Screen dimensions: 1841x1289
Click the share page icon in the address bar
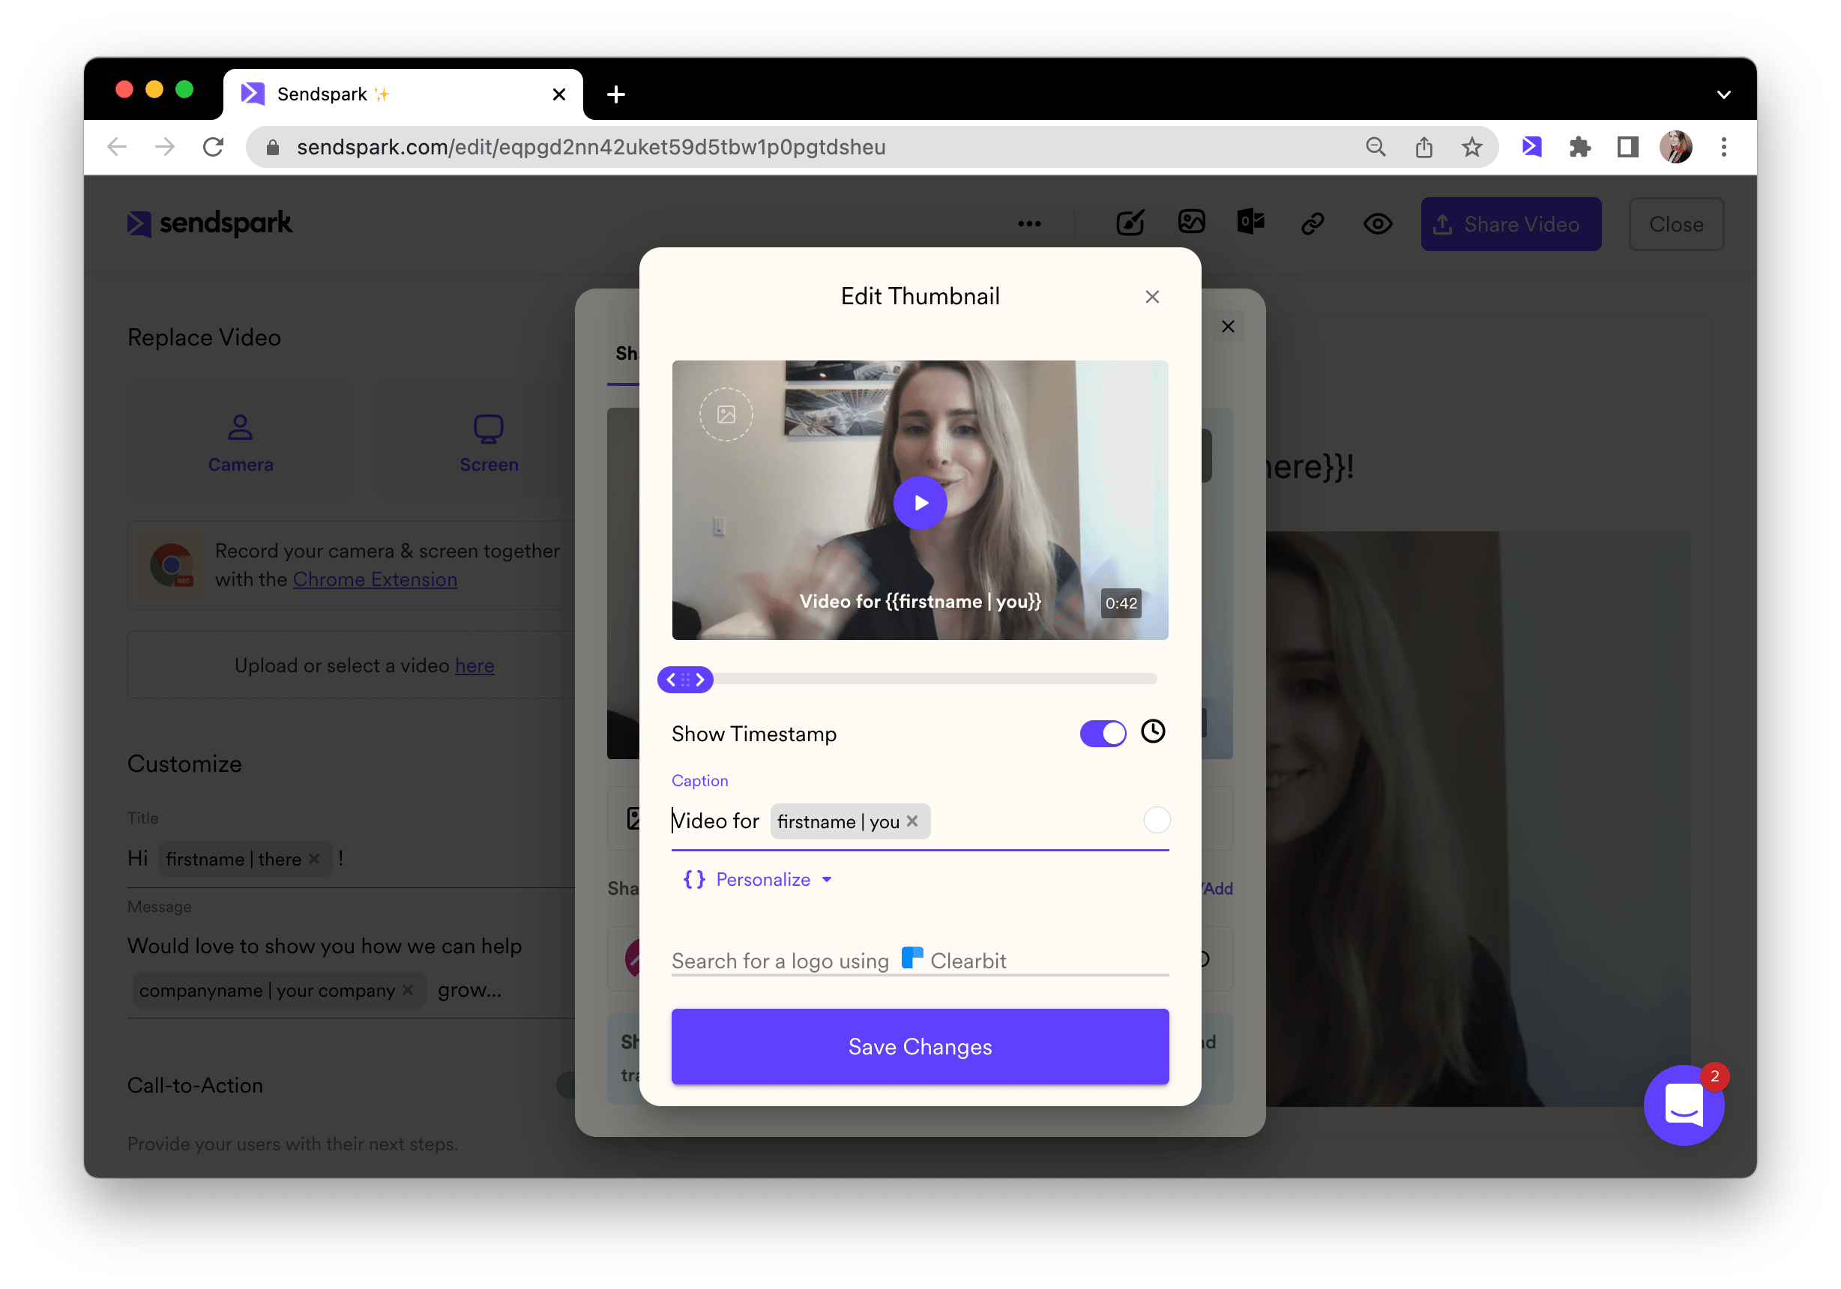click(x=1423, y=147)
